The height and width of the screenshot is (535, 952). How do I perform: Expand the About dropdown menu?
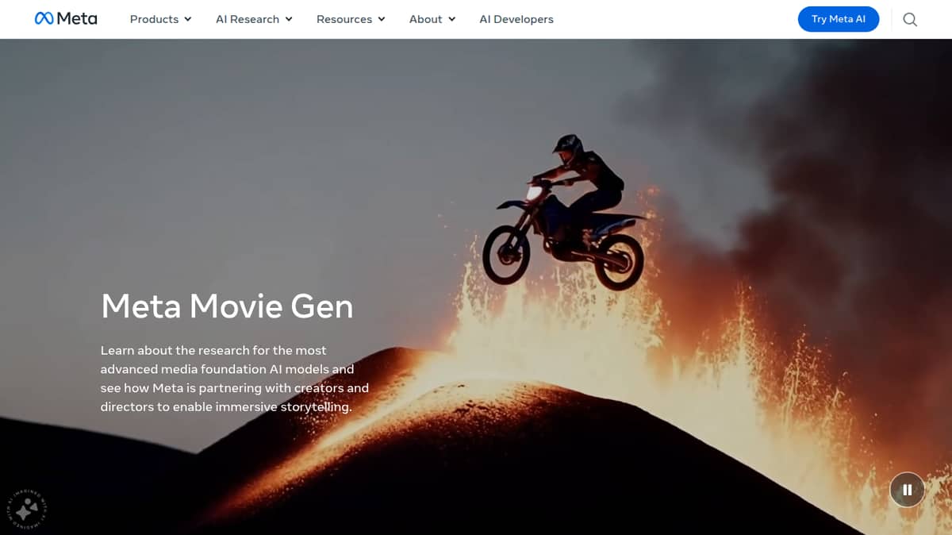coord(432,19)
